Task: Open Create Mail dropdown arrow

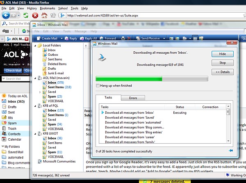Action: [61, 38]
